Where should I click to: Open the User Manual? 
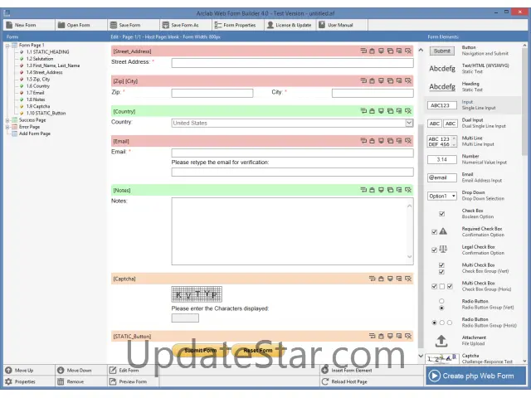click(342, 25)
